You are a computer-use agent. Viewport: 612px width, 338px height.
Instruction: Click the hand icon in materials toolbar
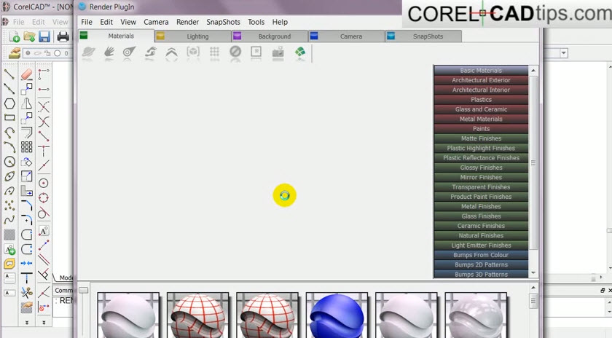pos(109,52)
